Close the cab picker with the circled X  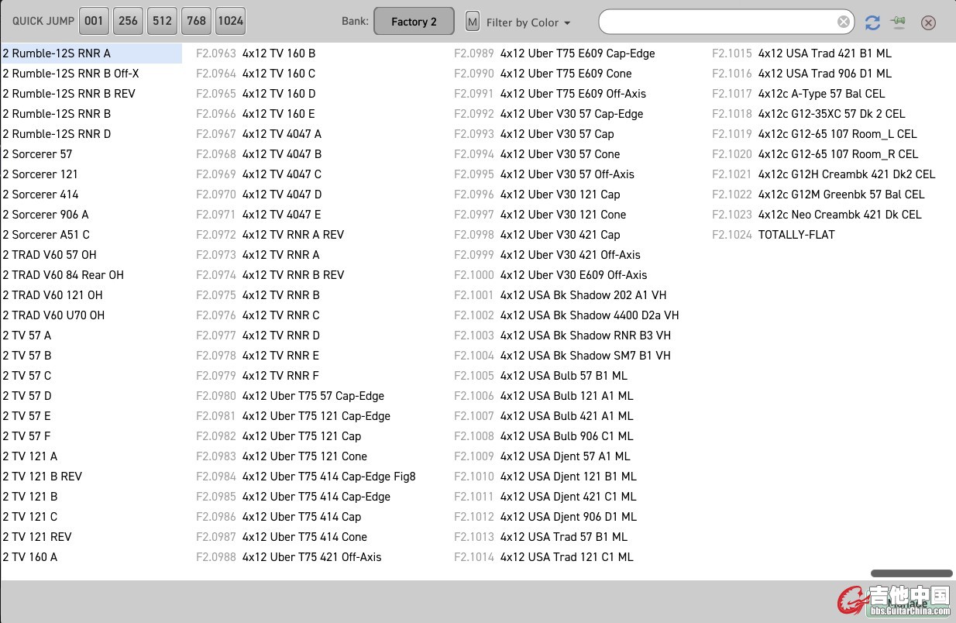coord(928,22)
